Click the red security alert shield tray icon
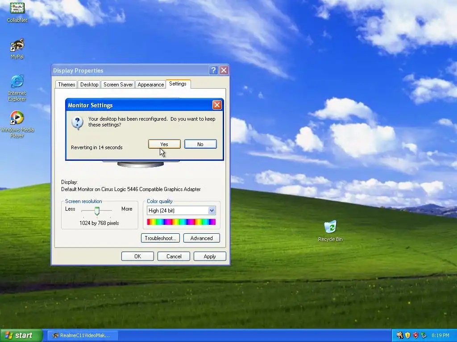 tap(416, 335)
